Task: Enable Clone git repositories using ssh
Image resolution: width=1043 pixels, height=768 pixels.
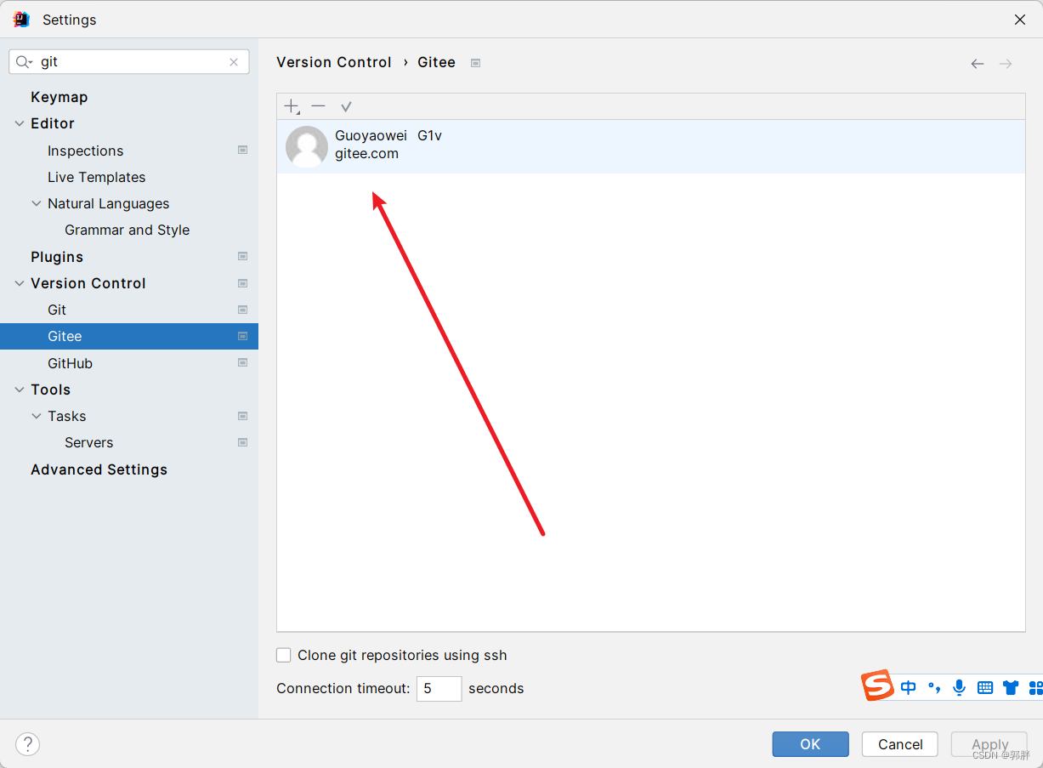Action: (284, 656)
